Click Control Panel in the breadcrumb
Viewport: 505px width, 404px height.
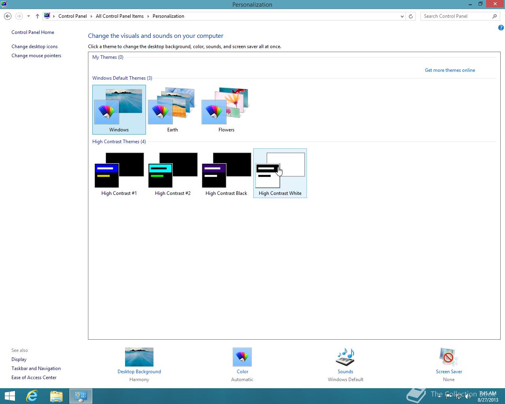[x=73, y=16]
